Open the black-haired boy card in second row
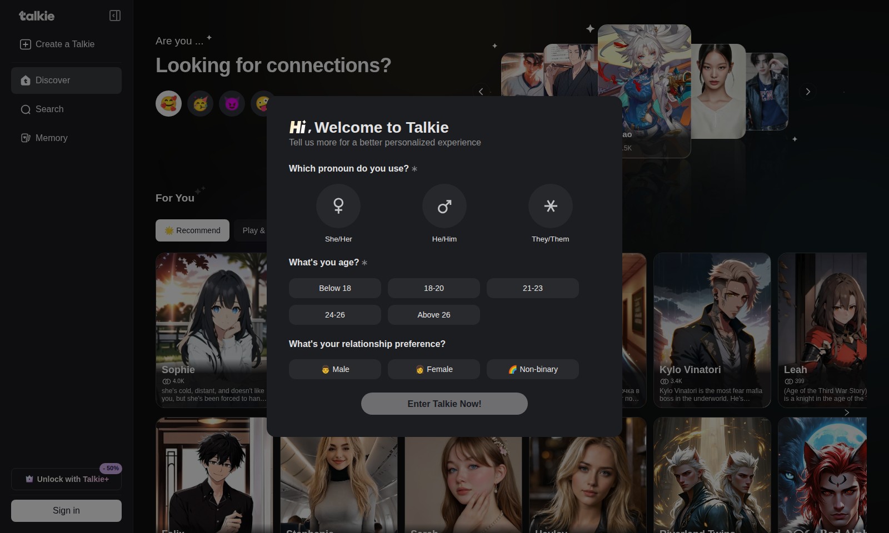The image size is (889, 533). coord(214,475)
